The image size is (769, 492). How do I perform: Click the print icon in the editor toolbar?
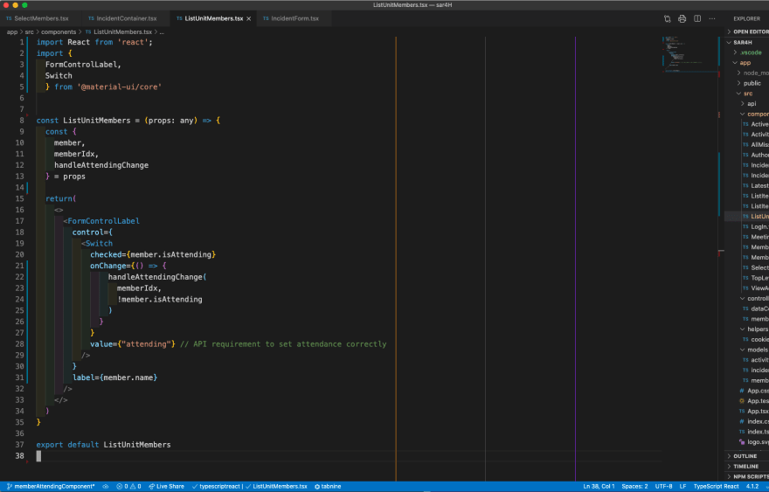tap(682, 18)
